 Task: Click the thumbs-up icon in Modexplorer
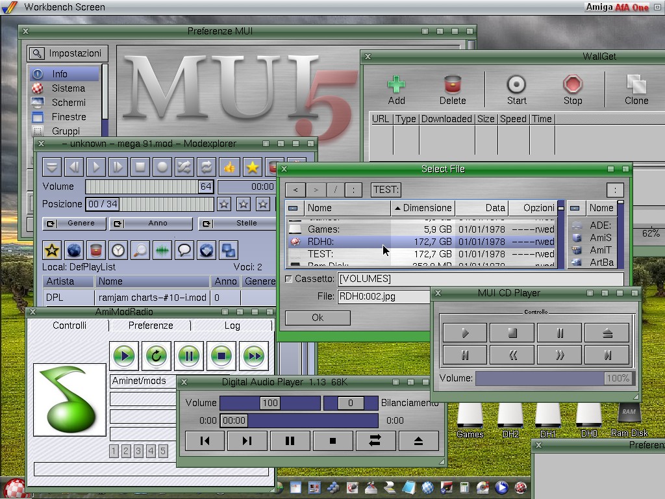229,167
